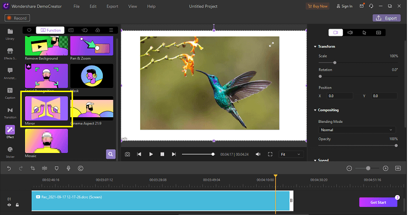The height and width of the screenshot is (215, 409).
Task: Add a marker to the timeline
Action: pos(57,168)
